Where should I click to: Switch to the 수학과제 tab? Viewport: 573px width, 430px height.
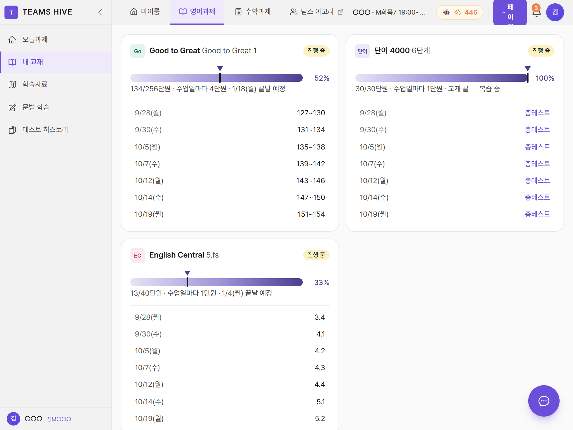253,12
